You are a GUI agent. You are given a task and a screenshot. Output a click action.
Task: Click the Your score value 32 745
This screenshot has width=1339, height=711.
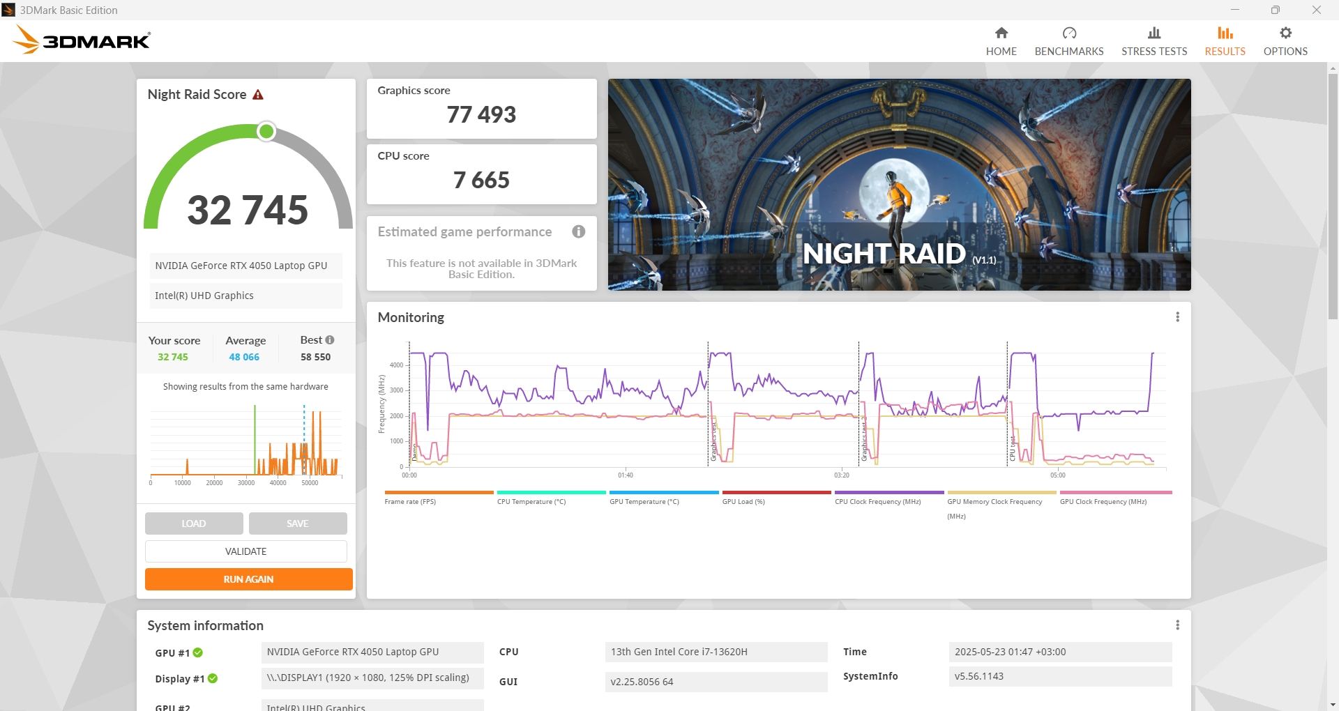coord(173,357)
